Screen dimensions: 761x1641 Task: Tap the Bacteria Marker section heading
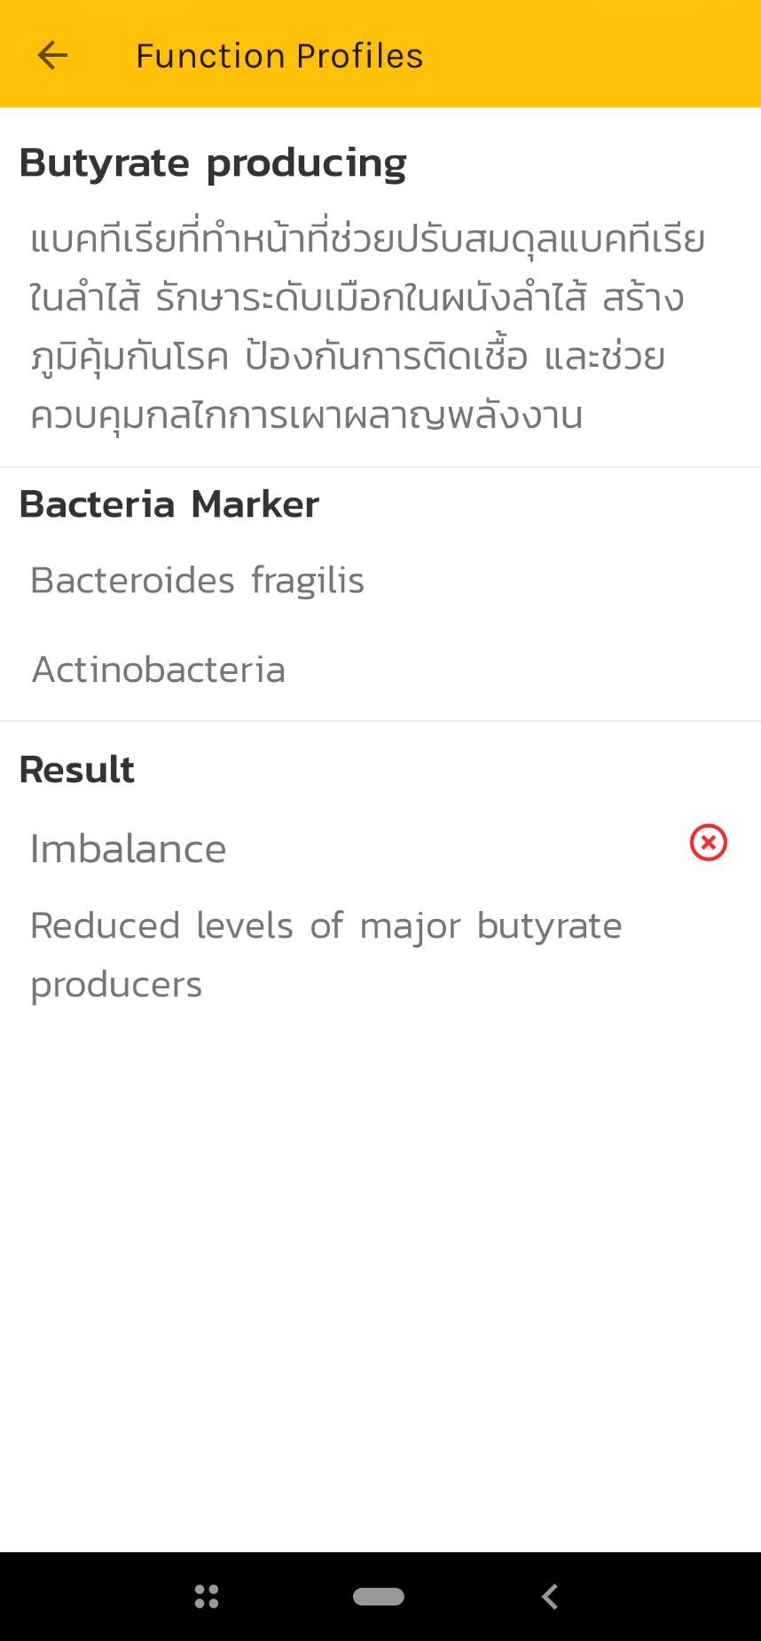[x=169, y=504]
